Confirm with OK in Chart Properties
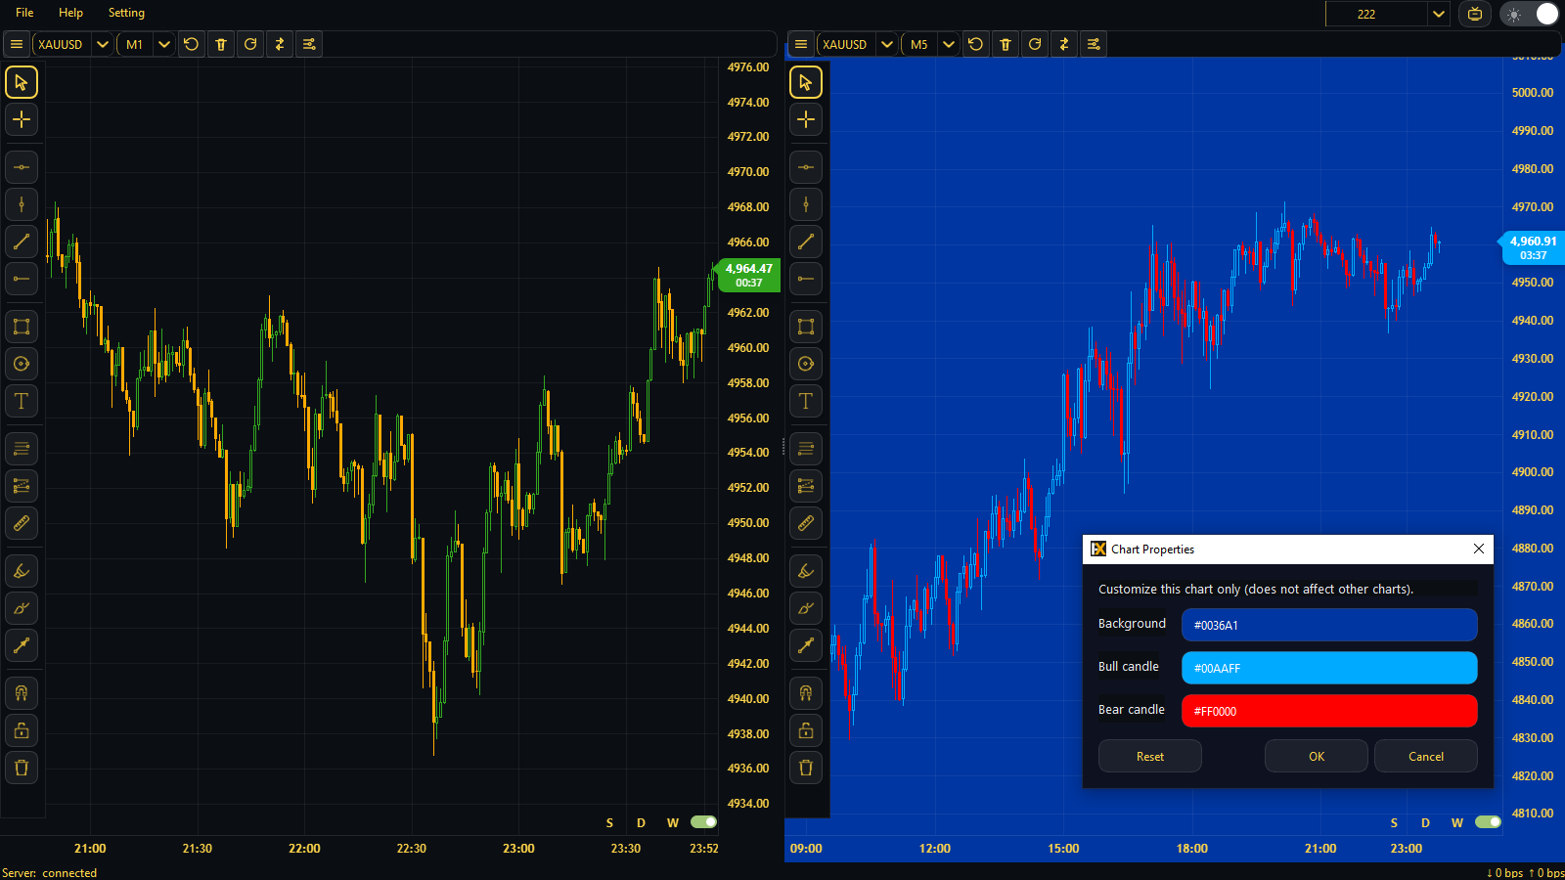This screenshot has height=880, width=1565. click(x=1317, y=756)
